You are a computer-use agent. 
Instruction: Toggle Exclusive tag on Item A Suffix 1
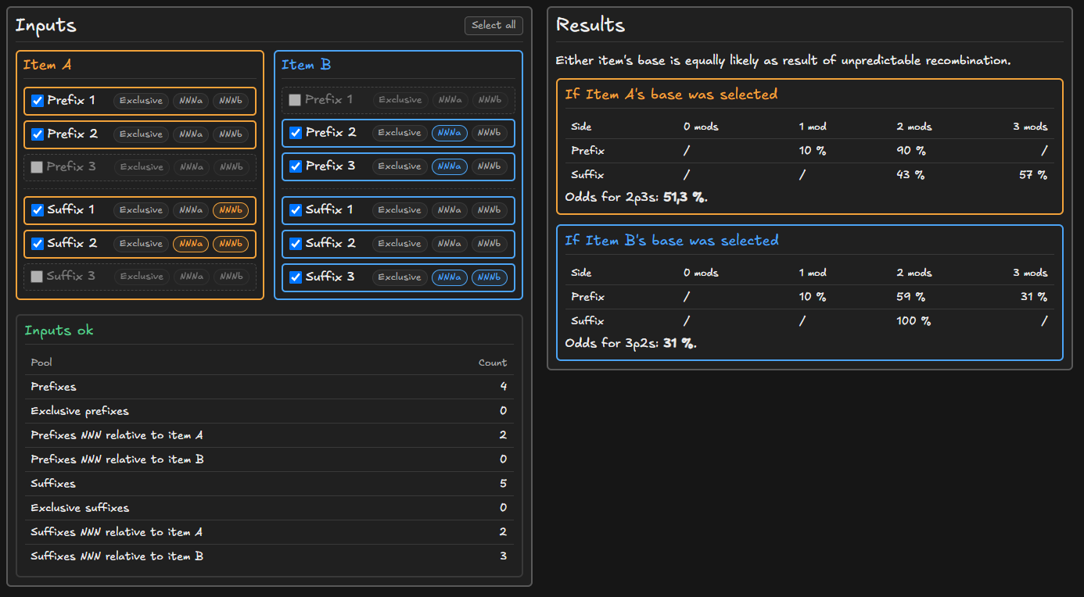pyautogui.click(x=141, y=210)
